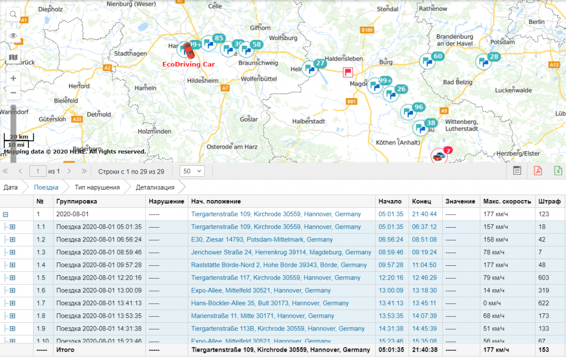Zoom out the map with minus button

coord(13,92)
